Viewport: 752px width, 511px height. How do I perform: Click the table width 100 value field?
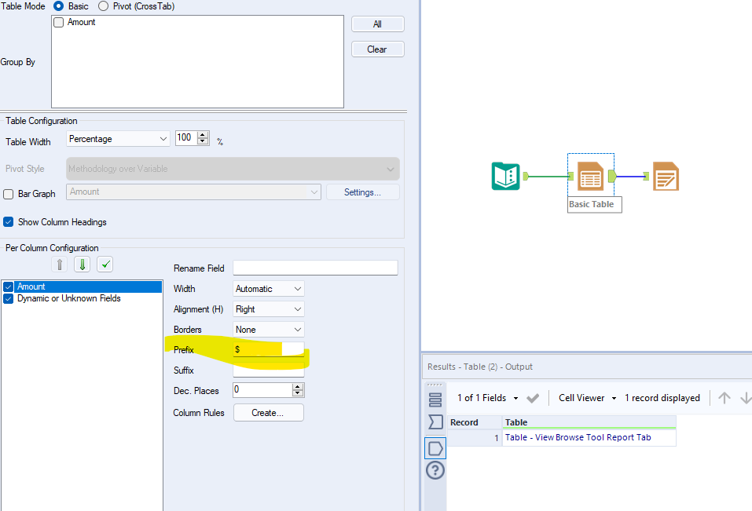186,138
